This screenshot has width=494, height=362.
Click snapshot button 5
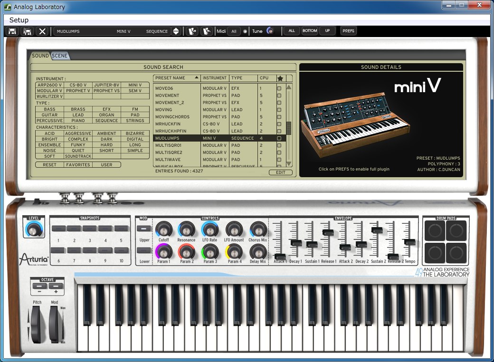(121, 229)
